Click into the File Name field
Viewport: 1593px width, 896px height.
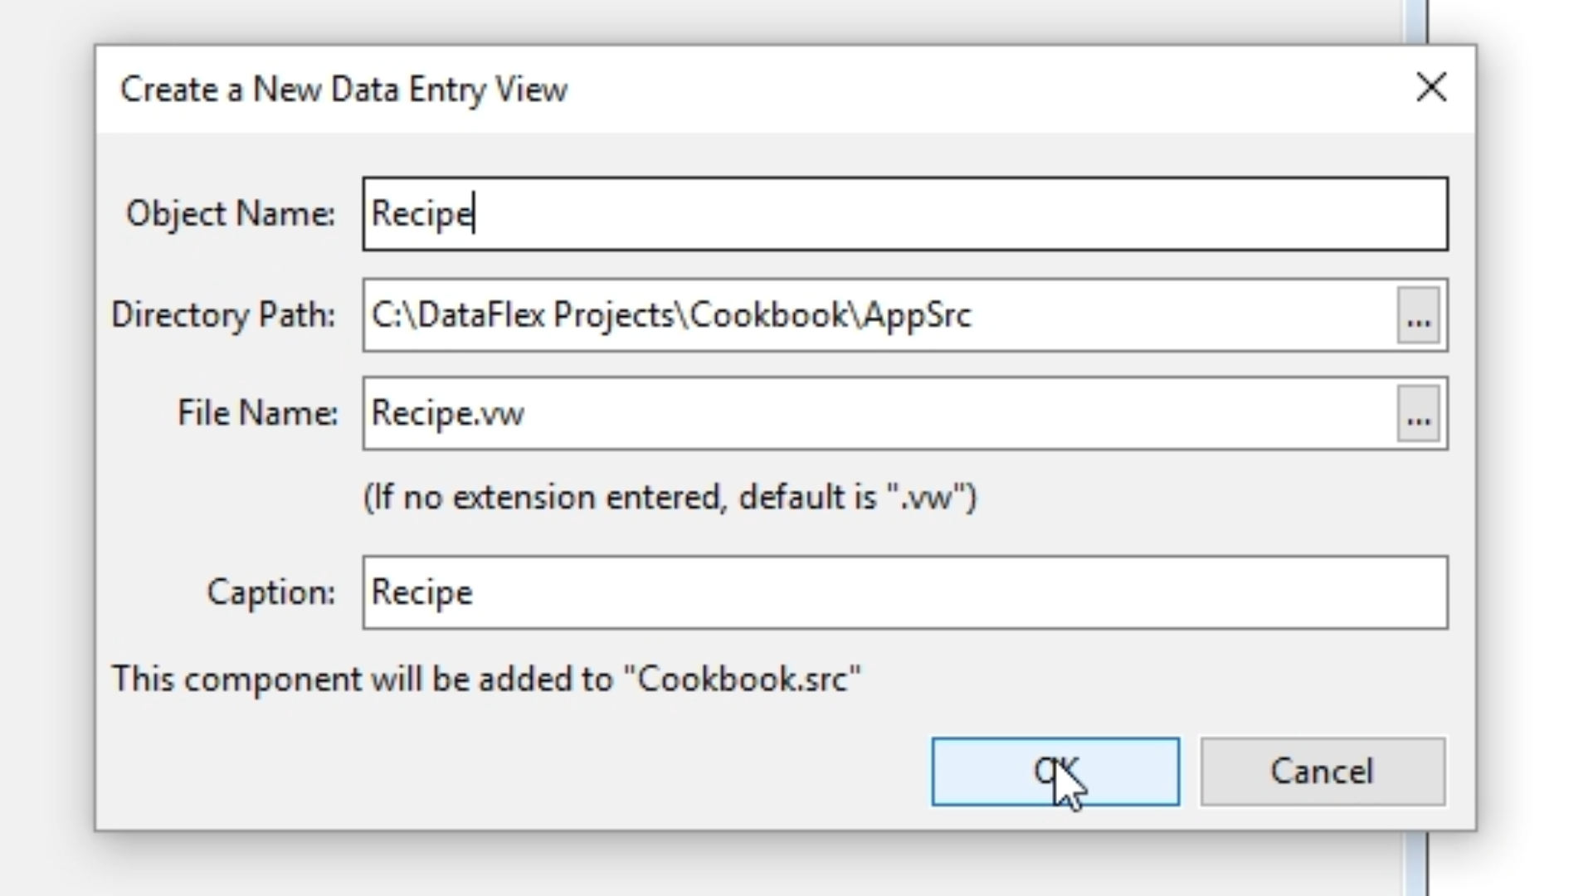(x=913, y=414)
